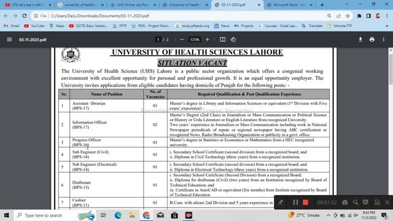Screen dimensions: 393x221
Task: Open Chrome three-dot menu
Action: pyautogui.click(x=387, y=16)
